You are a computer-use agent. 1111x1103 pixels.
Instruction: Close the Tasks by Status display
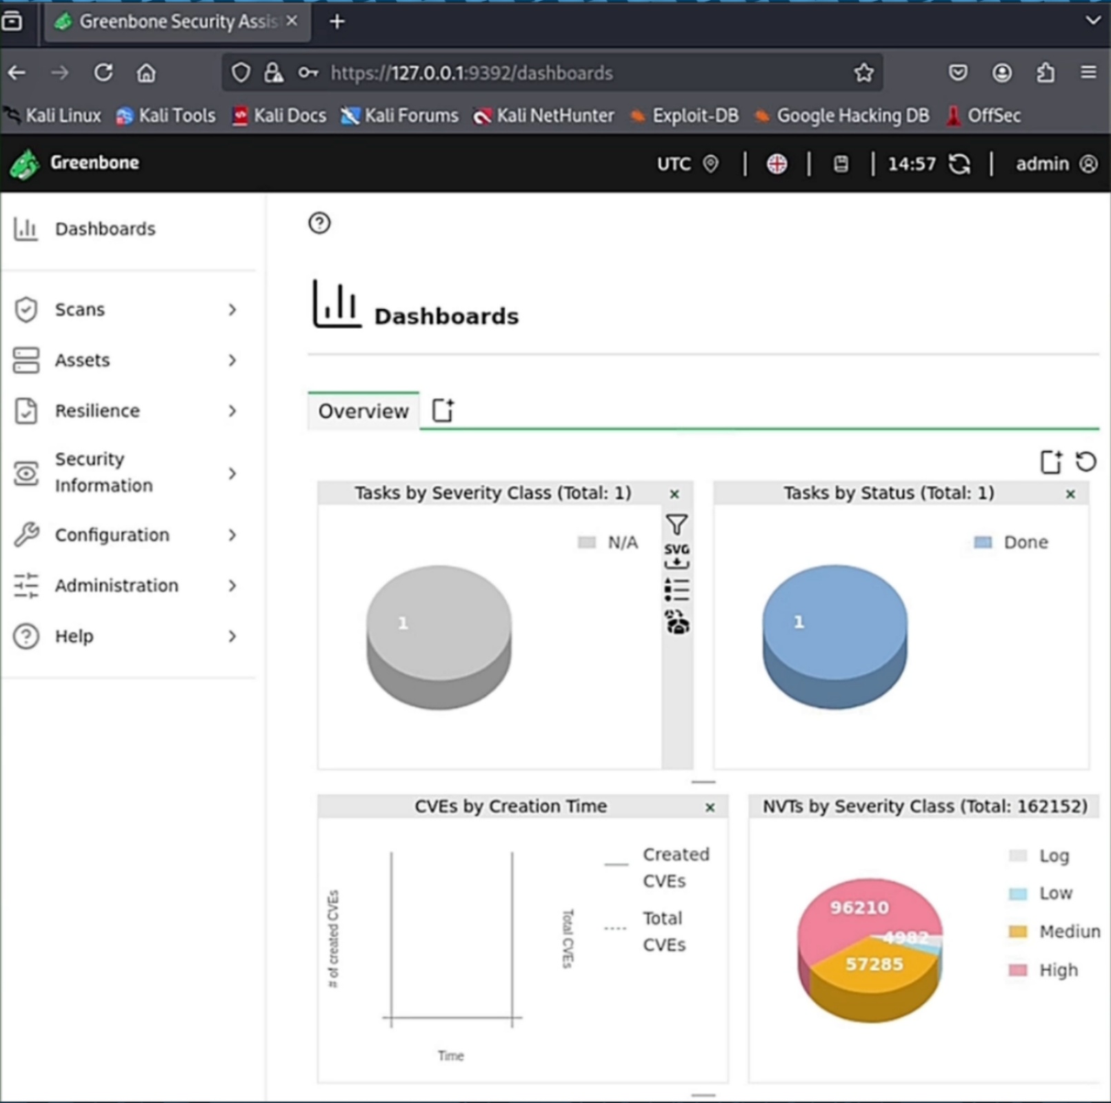pos(1070,494)
